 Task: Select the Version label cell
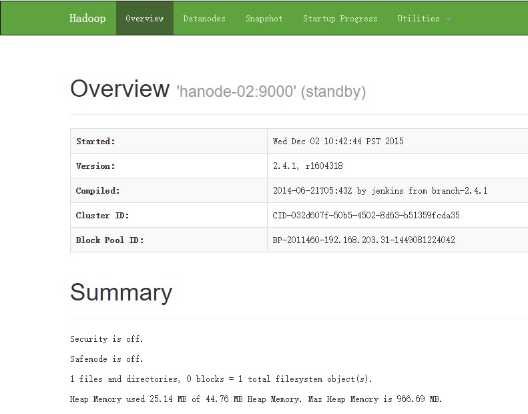pos(95,166)
